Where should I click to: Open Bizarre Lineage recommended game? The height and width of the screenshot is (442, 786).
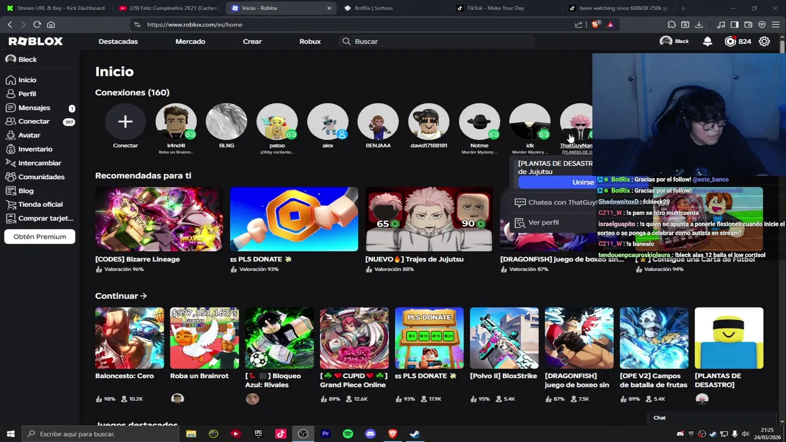(159, 219)
